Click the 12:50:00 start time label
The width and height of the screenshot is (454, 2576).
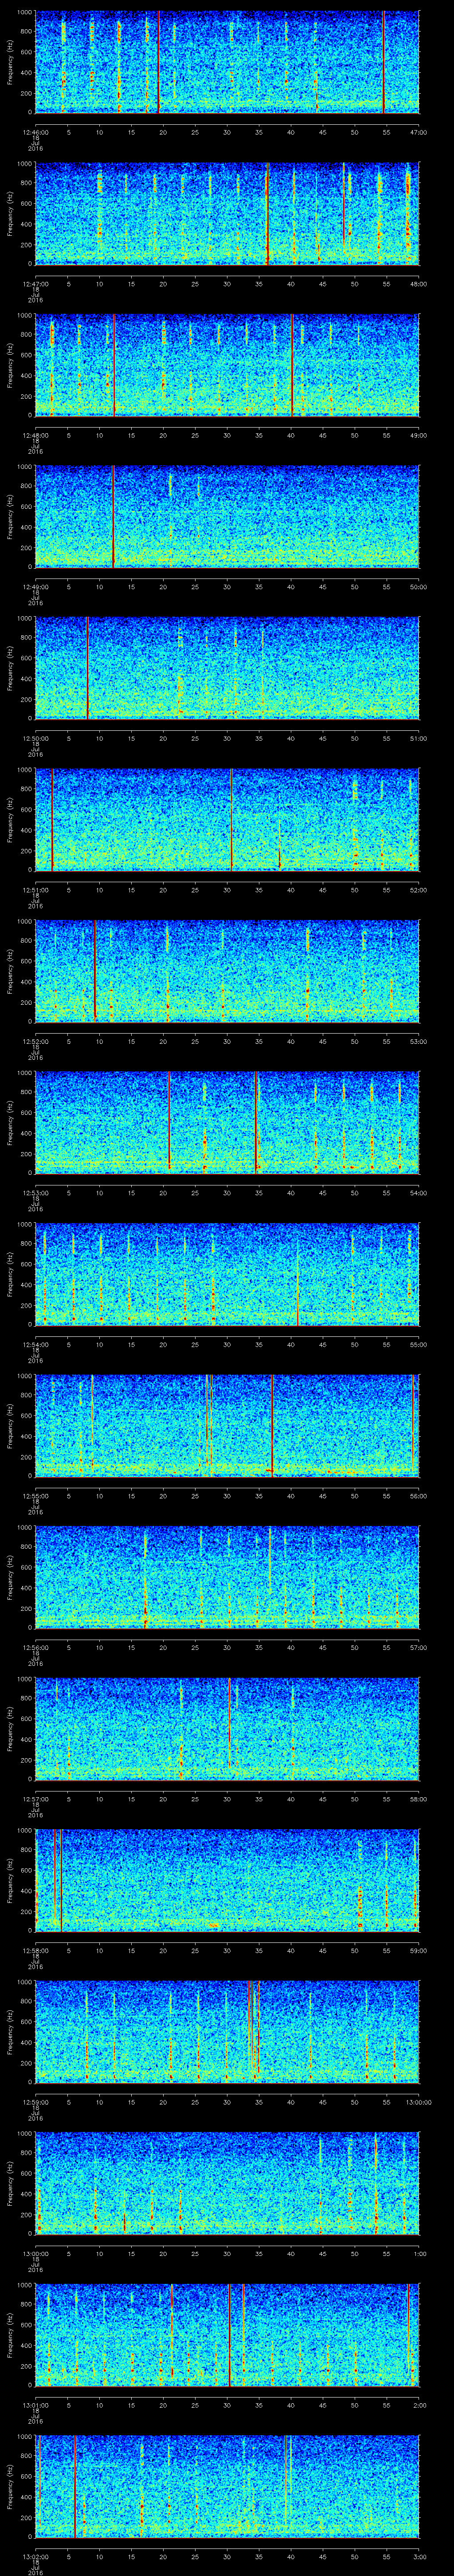pos(37,738)
